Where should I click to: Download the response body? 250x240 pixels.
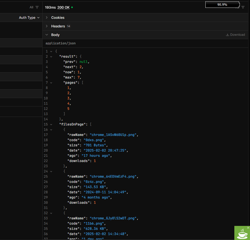pos(235,35)
